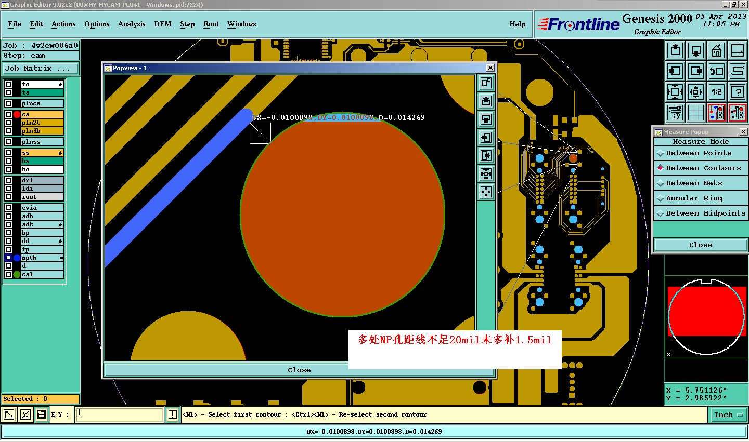Click the Job Matrix button
Image resolution: width=749 pixels, height=442 pixels.
pyautogui.click(x=41, y=69)
